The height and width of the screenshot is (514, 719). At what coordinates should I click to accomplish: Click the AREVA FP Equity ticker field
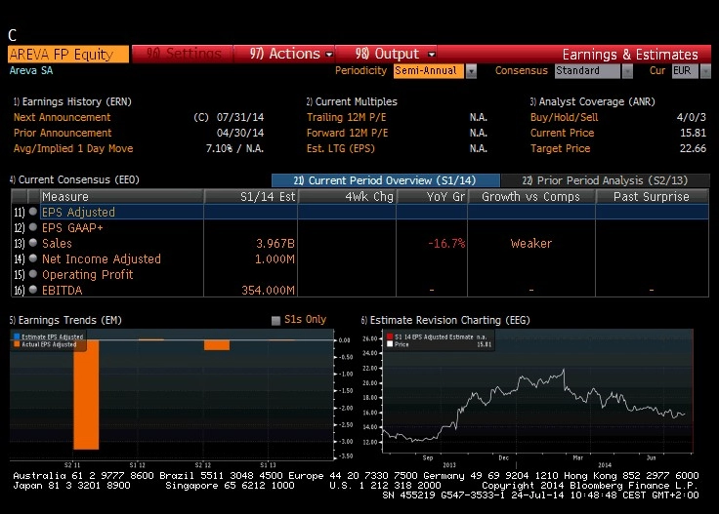[68, 54]
